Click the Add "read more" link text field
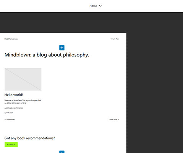This screenshot has width=183, height=153. point(14,108)
